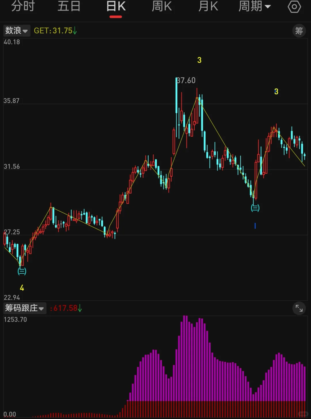Click the GET:31.75 indicator value
The image size is (311, 419).
(x=55, y=31)
